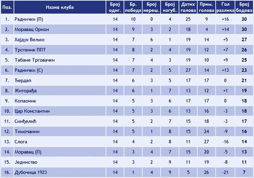Click the 'Гол разлика' column header
Viewport: 254px width, 178px height.
(225, 7)
